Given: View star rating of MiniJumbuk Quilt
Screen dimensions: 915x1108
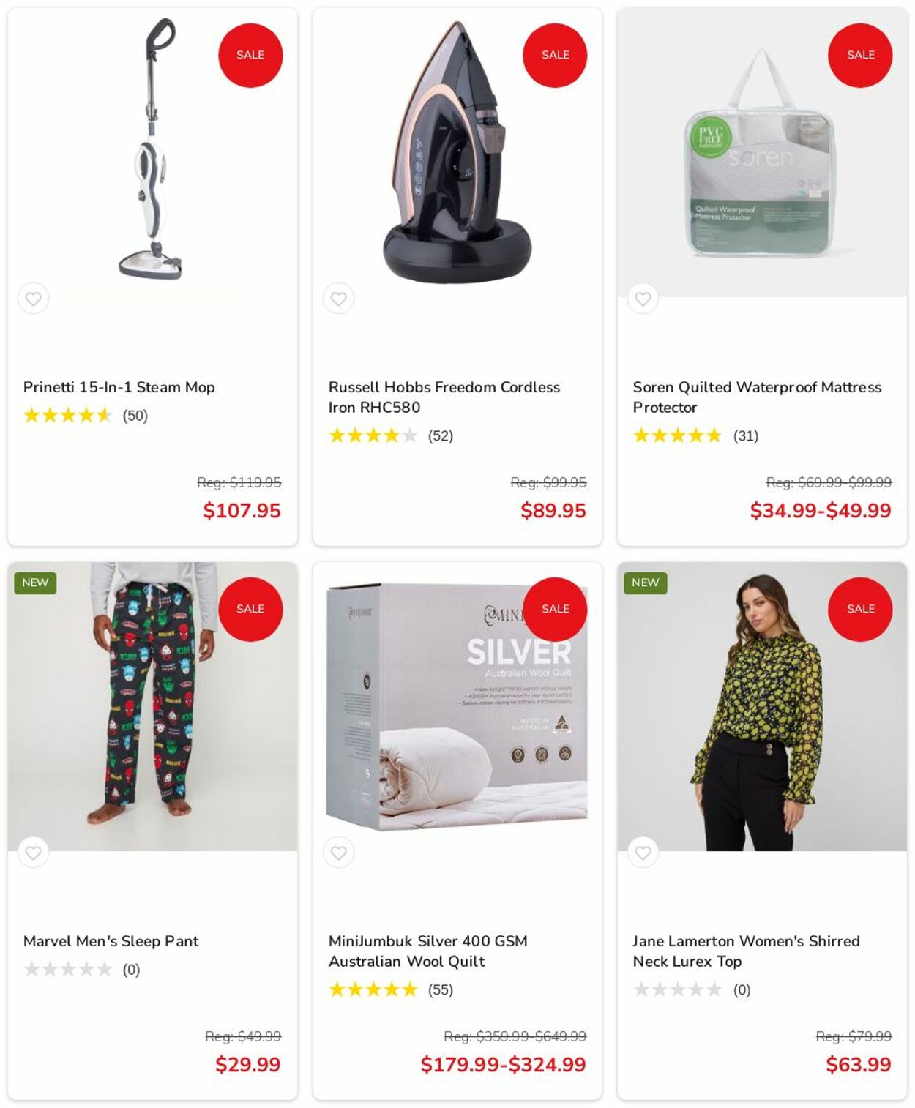Looking at the screenshot, I should pos(373,989).
